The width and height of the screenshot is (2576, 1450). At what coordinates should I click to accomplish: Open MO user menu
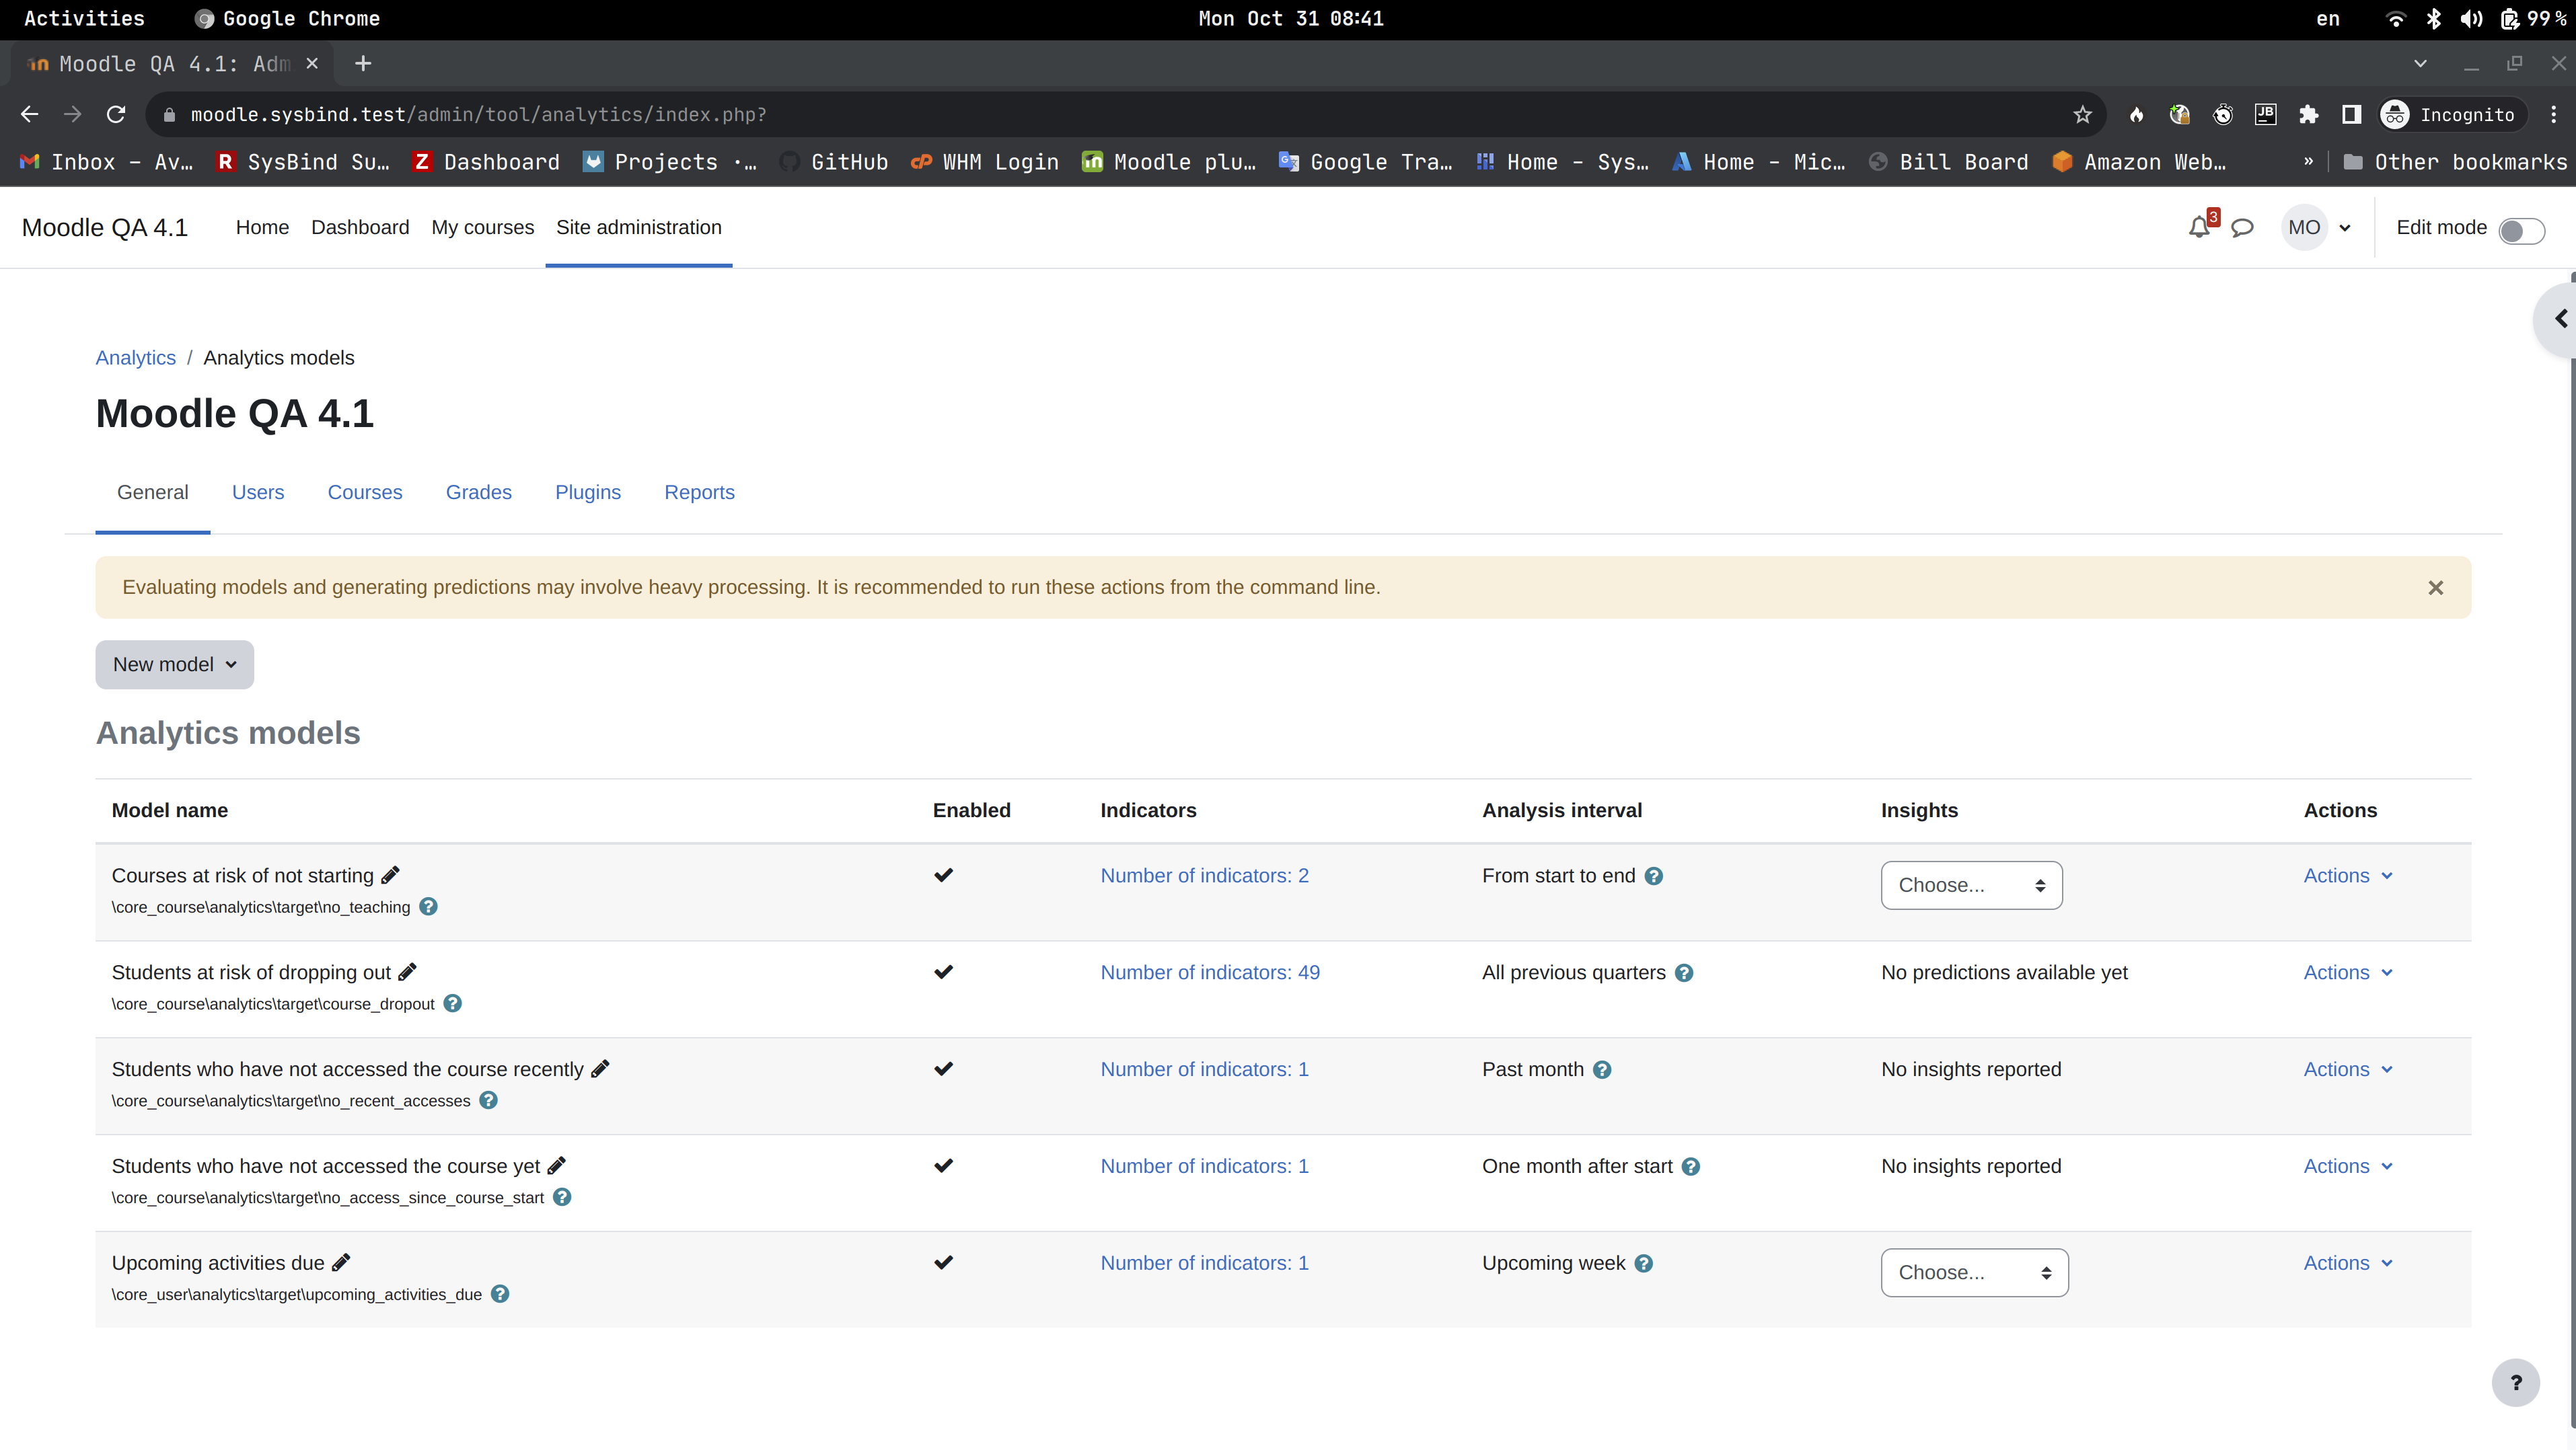pos(2317,228)
